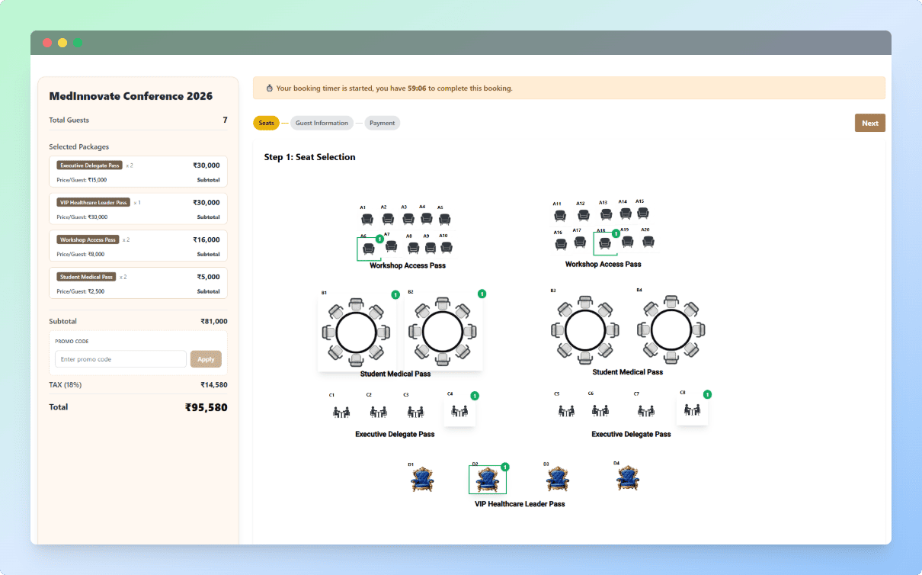Deselect executive desk seat C4
The height and width of the screenshot is (575, 922).
[x=459, y=411]
